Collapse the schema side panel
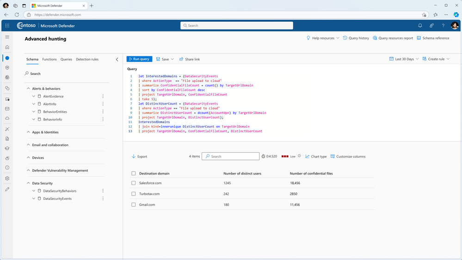462x260 pixels. [x=117, y=60]
